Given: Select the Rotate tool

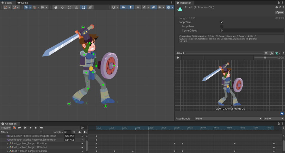Looking at the screenshot, I should pyautogui.click(x=69, y=7).
